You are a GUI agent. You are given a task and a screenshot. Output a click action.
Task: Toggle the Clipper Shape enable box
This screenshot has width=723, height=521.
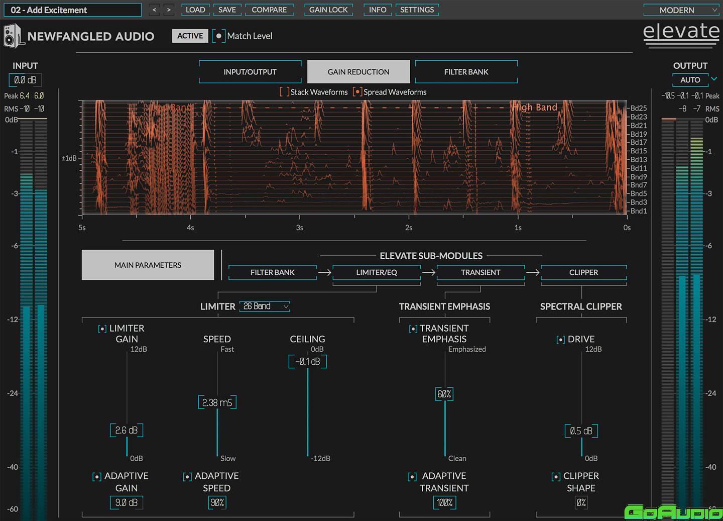556,476
